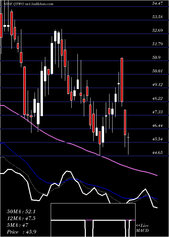Click the 51.79 price axis label
The width and height of the screenshot is (169, 237).
click(x=158, y=44)
